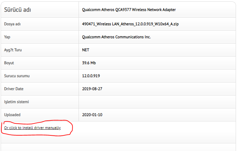
Task: Click the 'Driver Date' label
Action: pyautogui.click(x=14, y=89)
